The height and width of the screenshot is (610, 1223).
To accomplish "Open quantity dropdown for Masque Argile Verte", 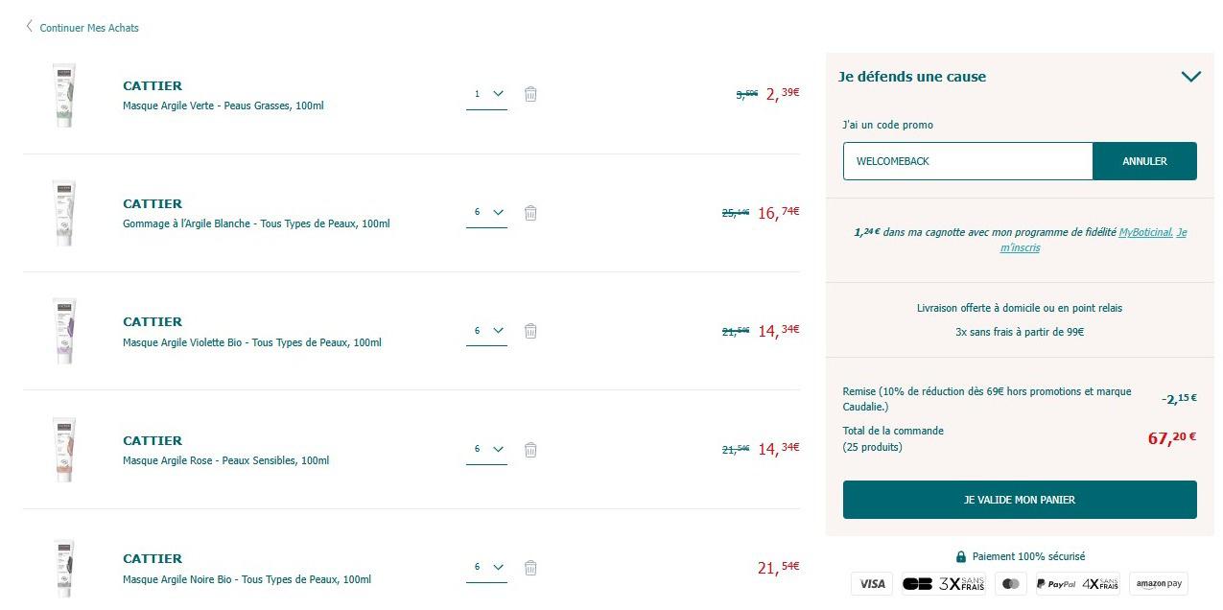I will point(487,94).
